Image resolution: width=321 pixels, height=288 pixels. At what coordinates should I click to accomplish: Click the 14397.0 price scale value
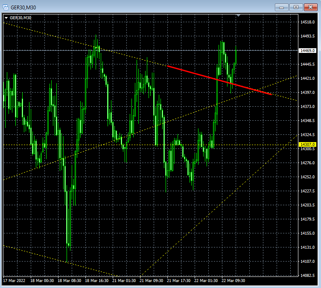[307, 93]
